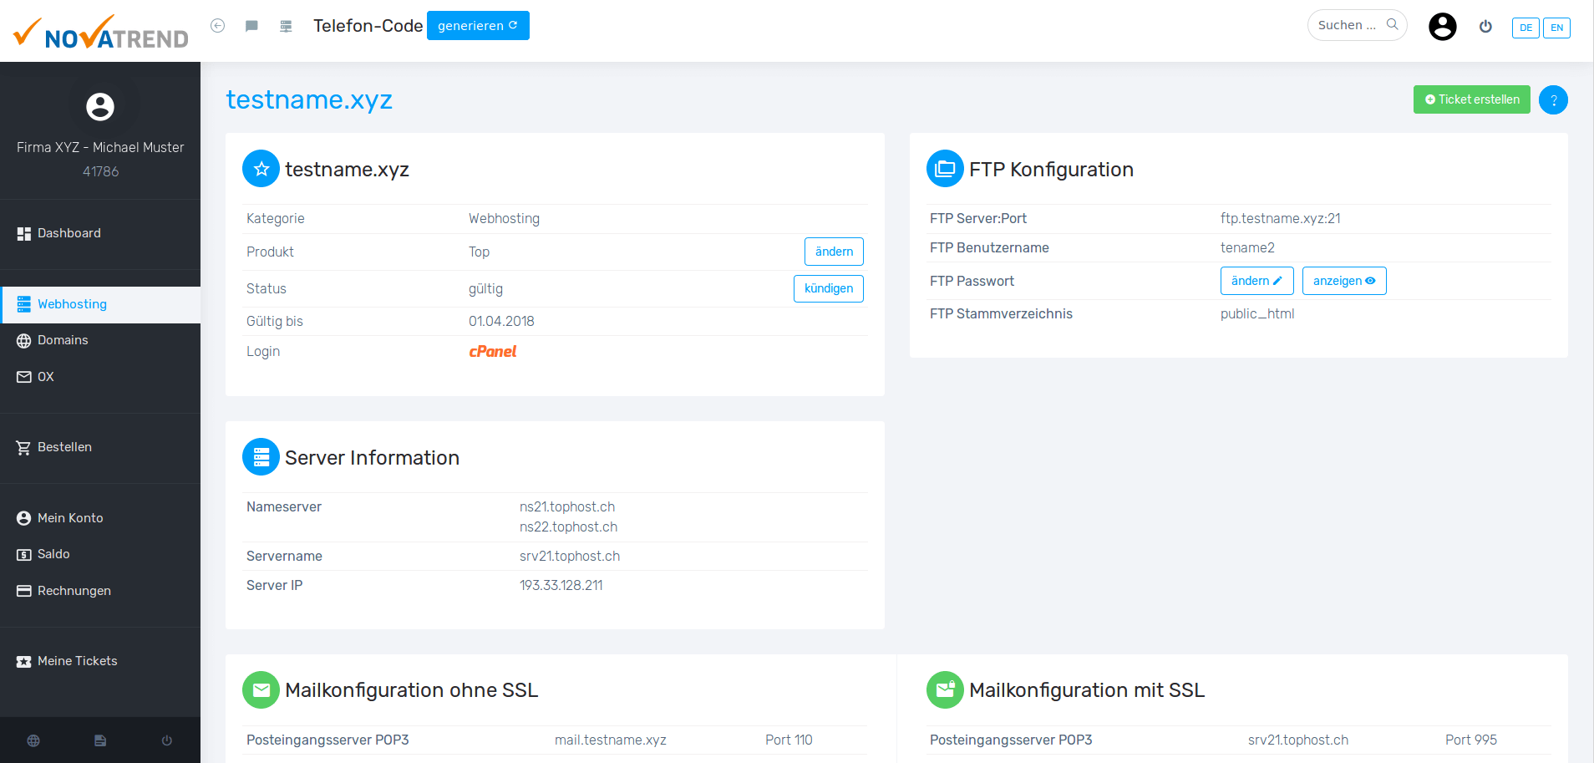The image size is (1594, 763).
Task: Click the server icon in top bar
Action: pyautogui.click(x=286, y=26)
